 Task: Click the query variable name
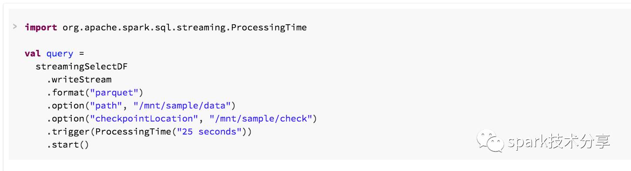(x=60, y=54)
